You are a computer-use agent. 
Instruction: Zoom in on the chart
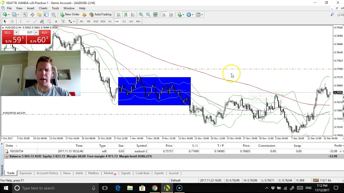pos(141,14)
